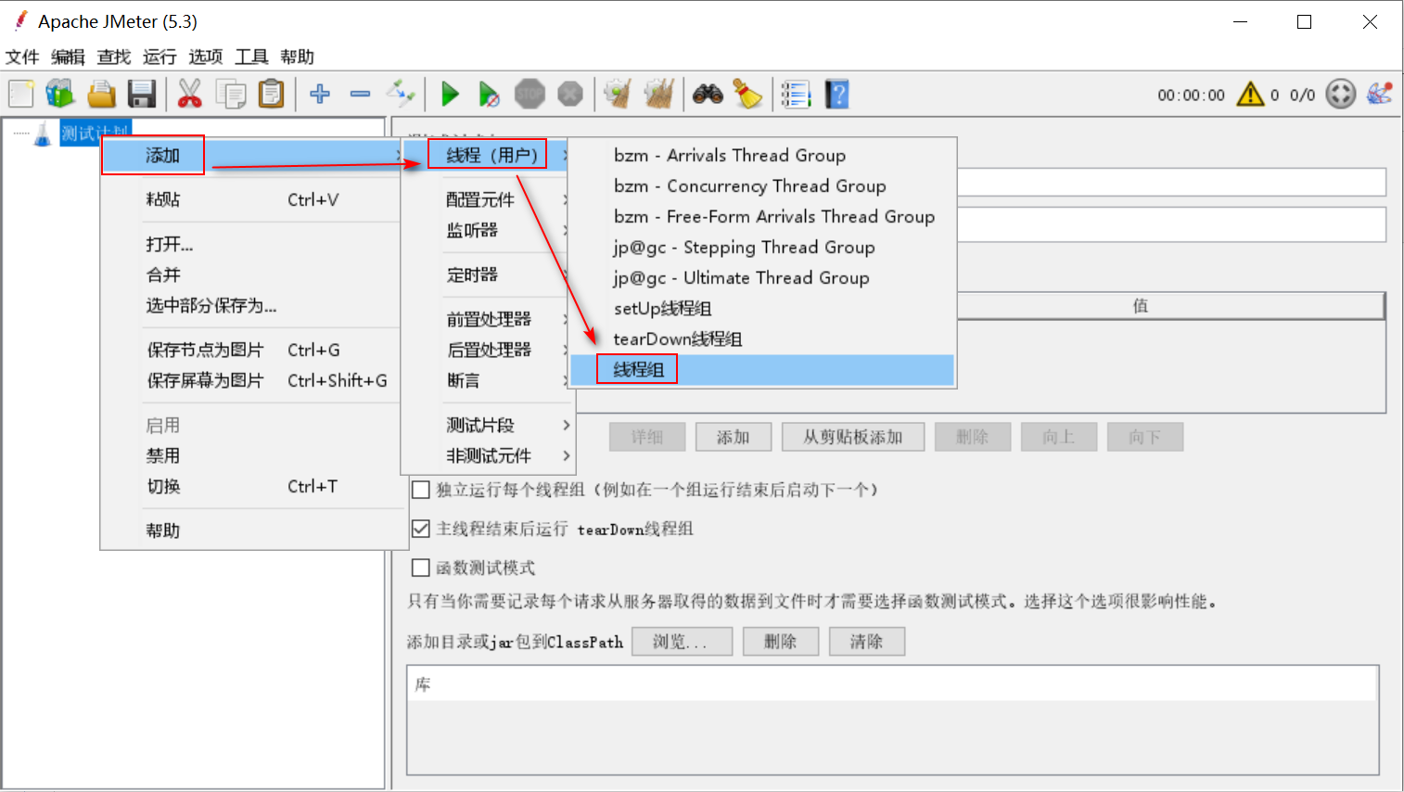The height and width of the screenshot is (792, 1404).
Task: Expand the 非测试元件 submenu arrow
Action: tap(567, 455)
